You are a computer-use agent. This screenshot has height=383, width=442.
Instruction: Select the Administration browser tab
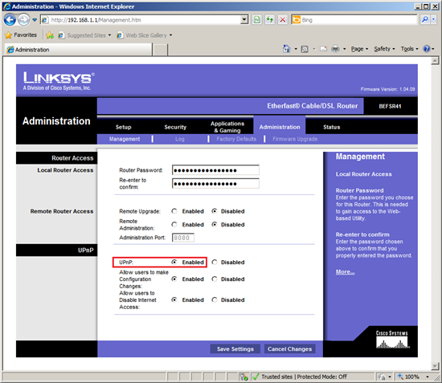pos(79,50)
